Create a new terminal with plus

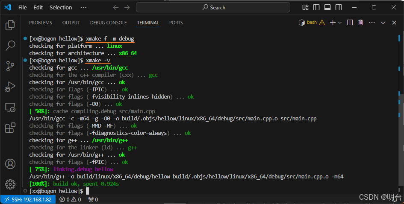coord(333,23)
